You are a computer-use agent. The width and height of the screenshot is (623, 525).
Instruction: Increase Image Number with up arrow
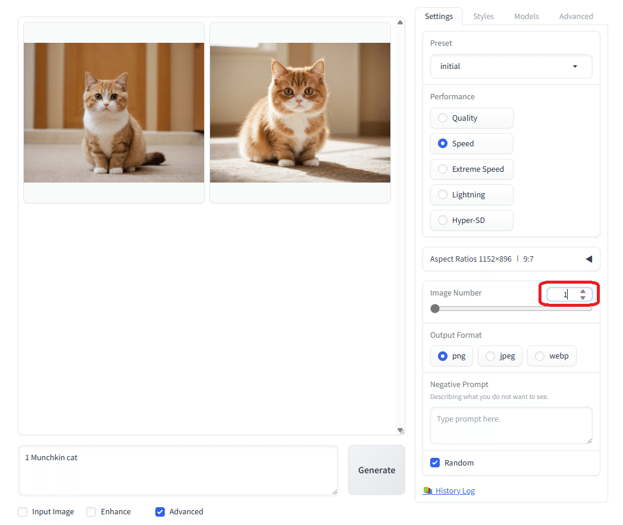tap(583, 291)
